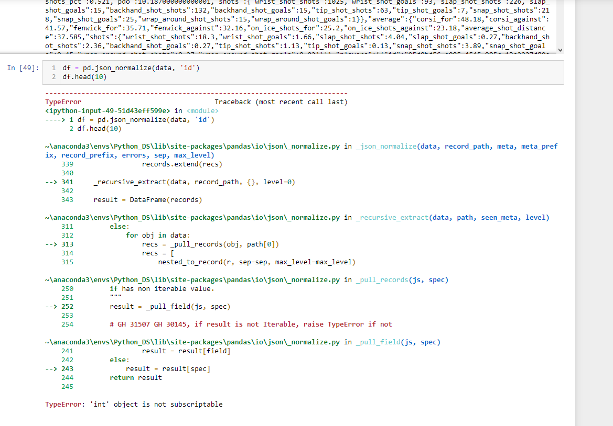
Task: Click traceback arrow at line 341
Action: click(52, 182)
